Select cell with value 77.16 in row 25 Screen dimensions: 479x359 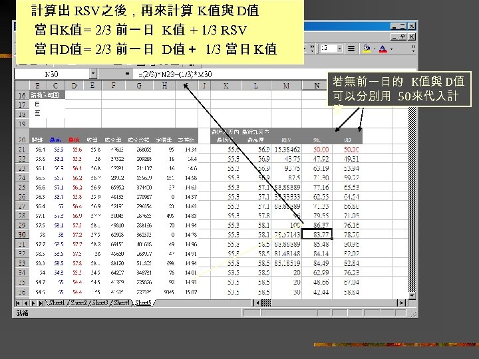(317, 187)
